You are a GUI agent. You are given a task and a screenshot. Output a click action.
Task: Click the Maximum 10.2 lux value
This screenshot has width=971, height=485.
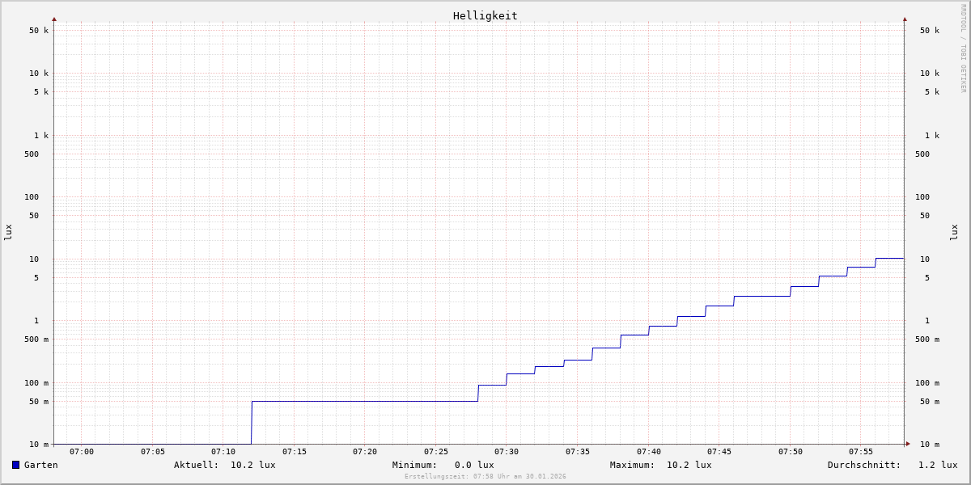pyautogui.click(x=689, y=465)
